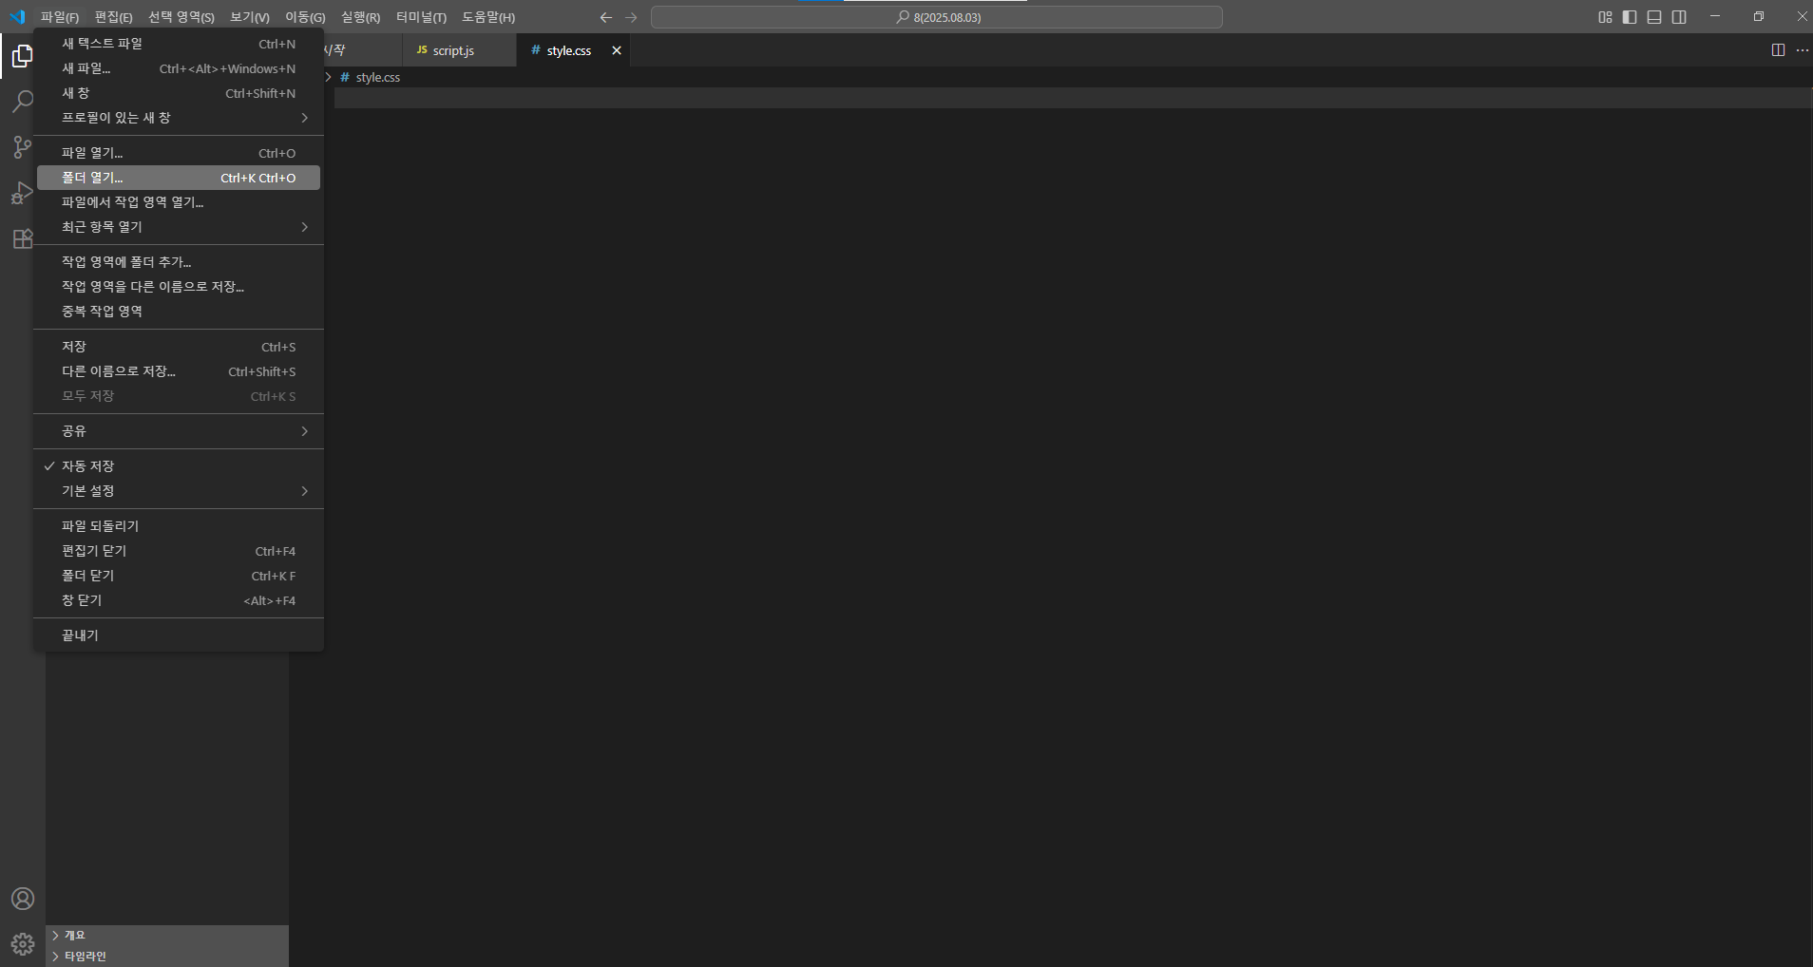This screenshot has width=1813, height=967.
Task: Open the 터미널(T) menu
Action: coord(421,17)
